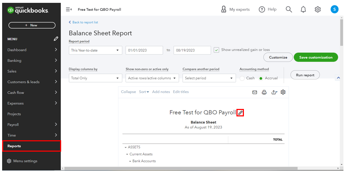Edit company name header with pencil
Image resolution: width=347 pixels, height=173 pixels.
click(x=240, y=113)
